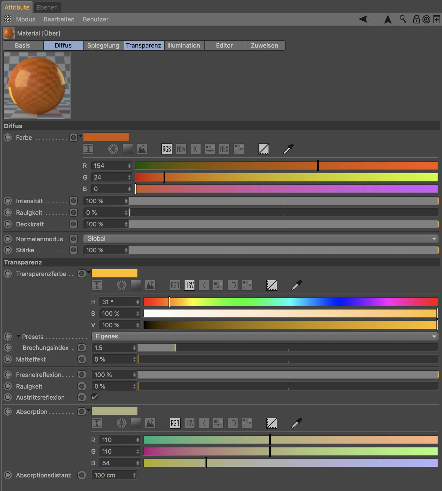Open the Basis tab

(23, 46)
